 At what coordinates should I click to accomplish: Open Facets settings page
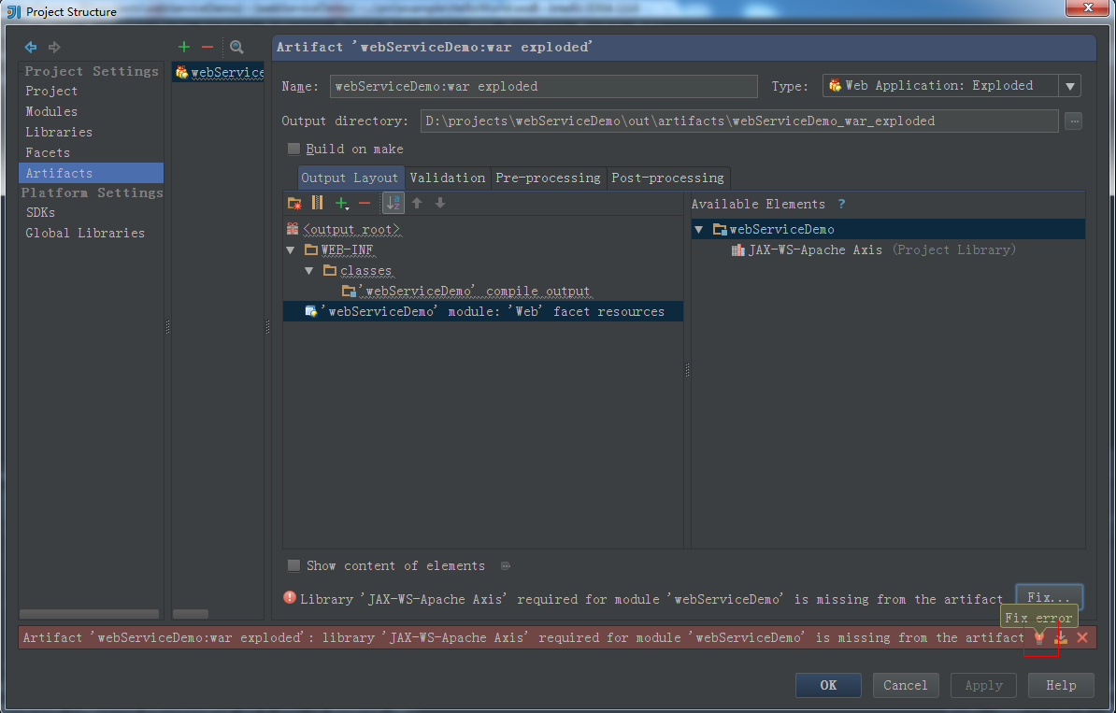click(91, 153)
